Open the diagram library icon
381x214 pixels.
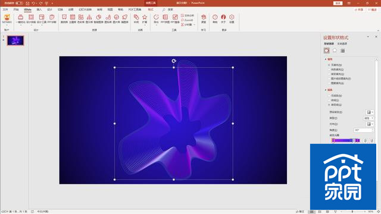(89, 17)
